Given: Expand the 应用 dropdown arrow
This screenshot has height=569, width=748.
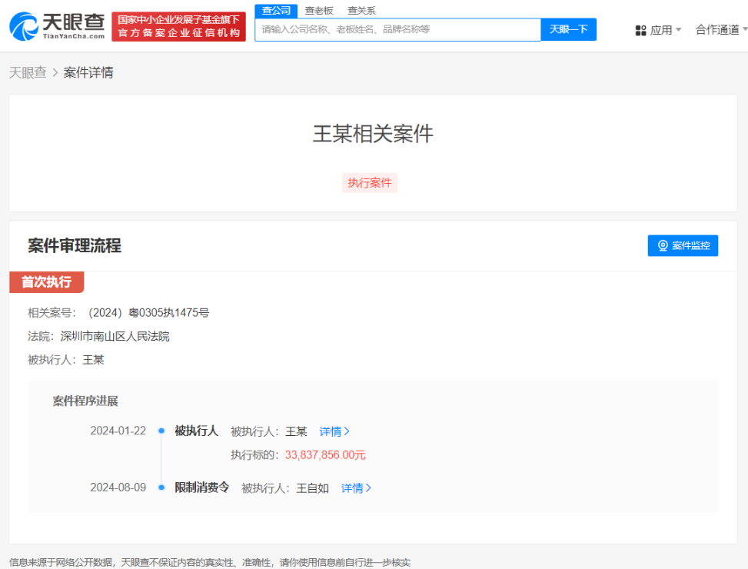Looking at the screenshot, I should [x=678, y=30].
